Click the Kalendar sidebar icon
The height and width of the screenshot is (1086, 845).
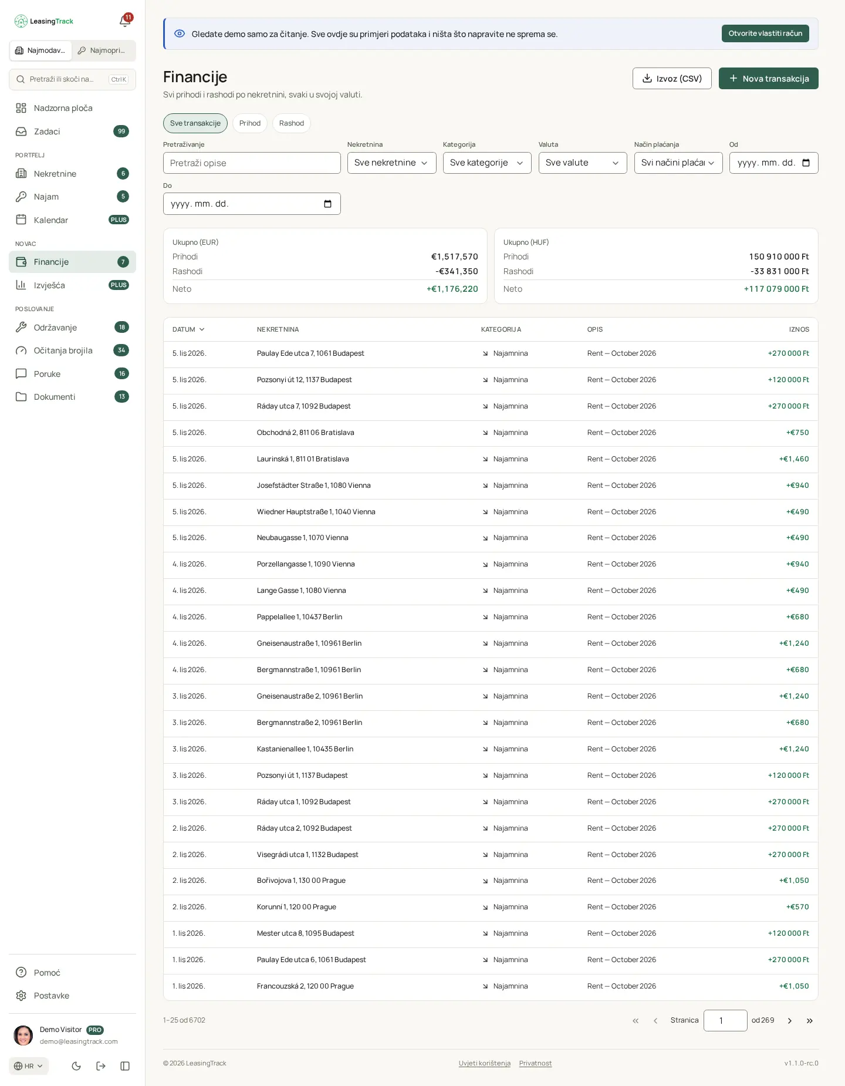coord(21,220)
